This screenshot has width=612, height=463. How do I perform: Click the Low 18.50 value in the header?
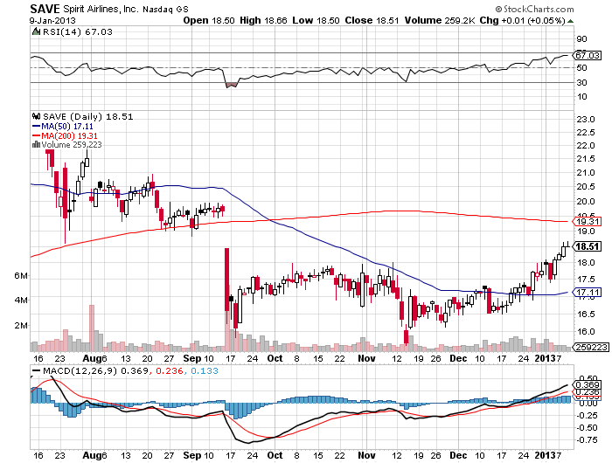(316, 21)
